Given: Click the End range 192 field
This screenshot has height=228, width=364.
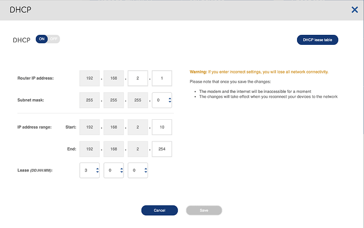Looking at the screenshot, I should pos(89,149).
